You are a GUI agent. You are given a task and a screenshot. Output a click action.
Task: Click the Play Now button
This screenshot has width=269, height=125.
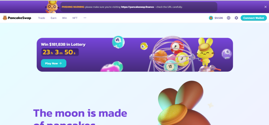(54, 63)
